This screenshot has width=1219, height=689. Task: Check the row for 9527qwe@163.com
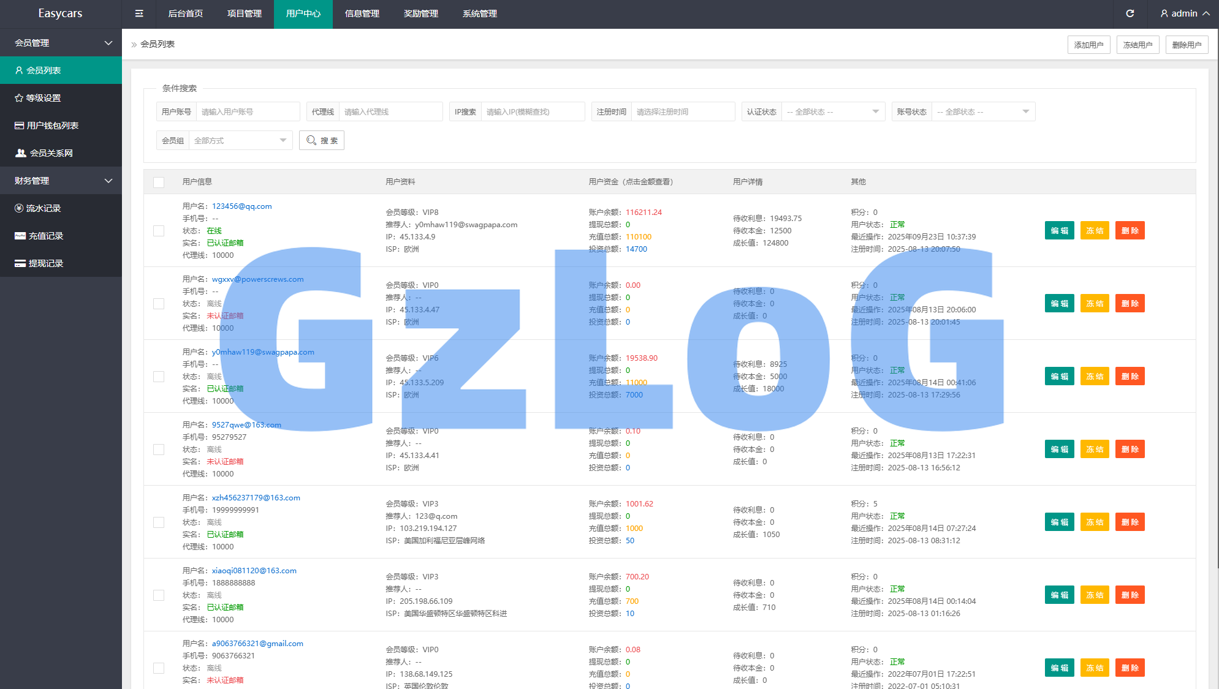(x=159, y=450)
